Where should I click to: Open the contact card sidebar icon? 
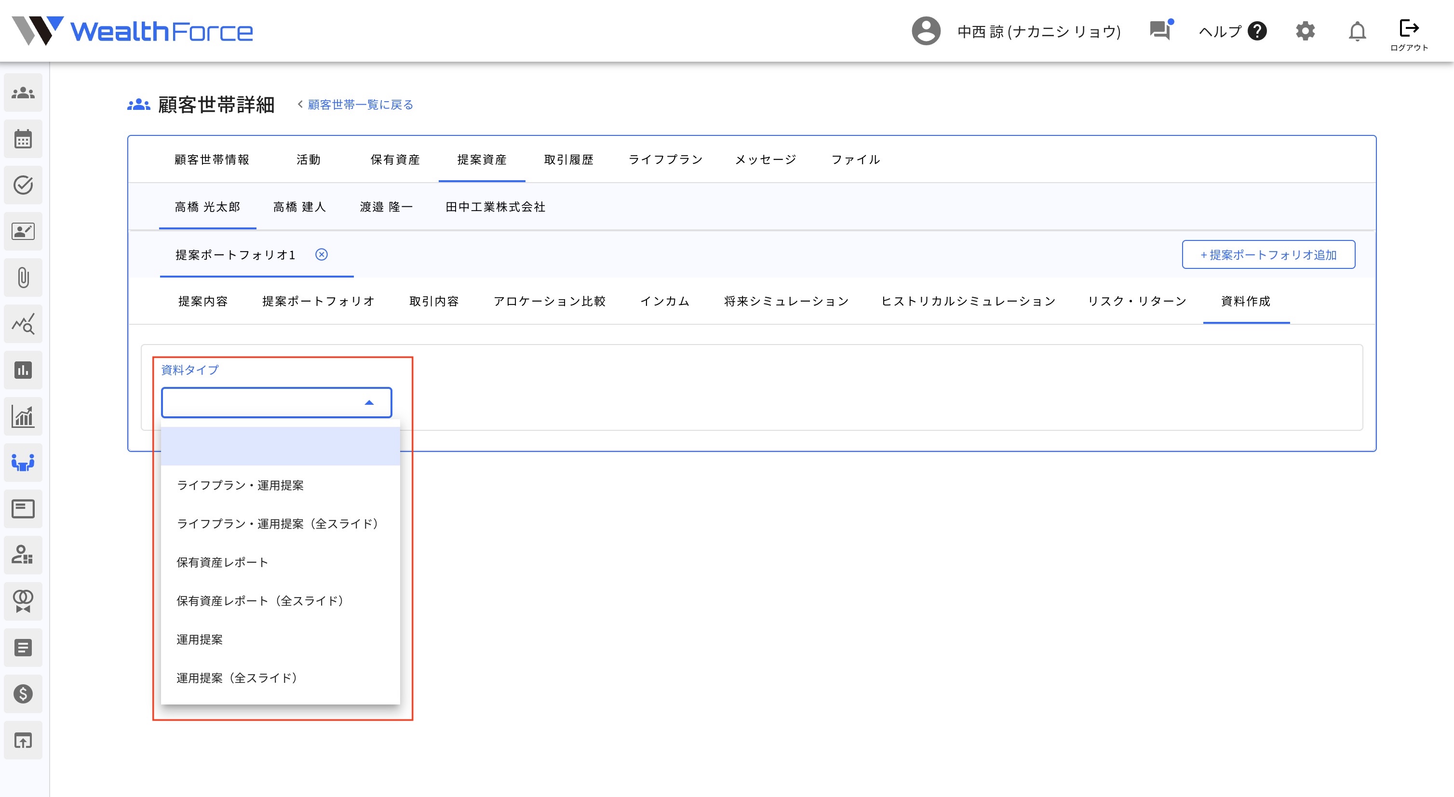click(23, 231)
